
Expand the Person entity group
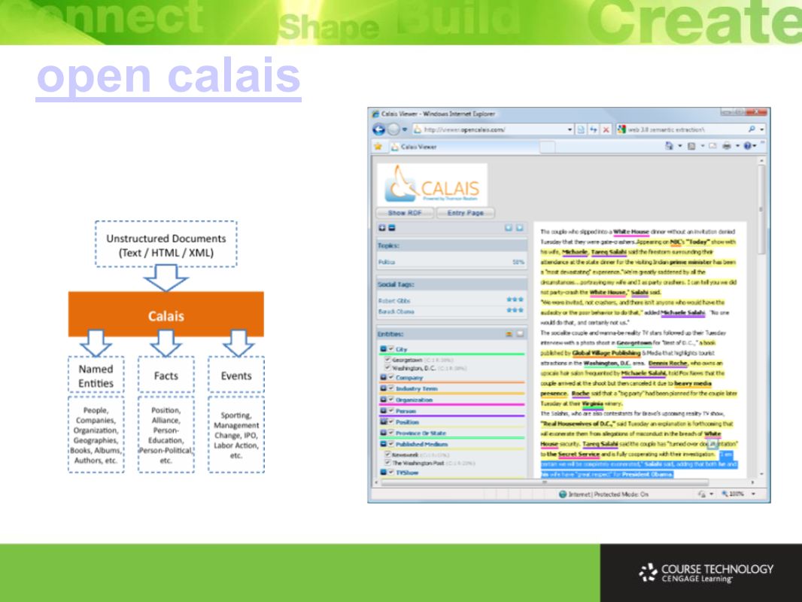383,411
